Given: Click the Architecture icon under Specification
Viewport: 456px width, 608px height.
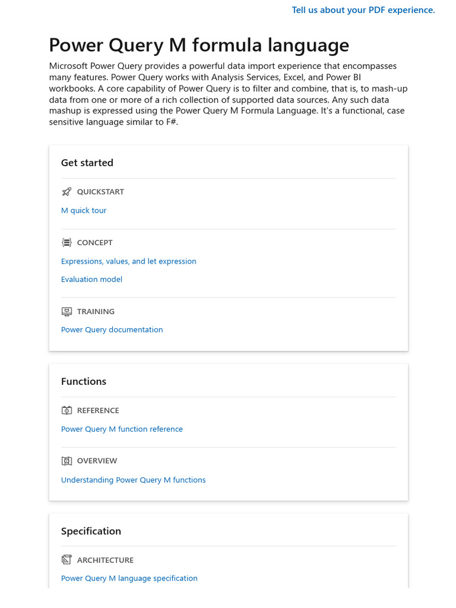Looking at the screenshot, I should pyautogui.click(x=66, y=560).
